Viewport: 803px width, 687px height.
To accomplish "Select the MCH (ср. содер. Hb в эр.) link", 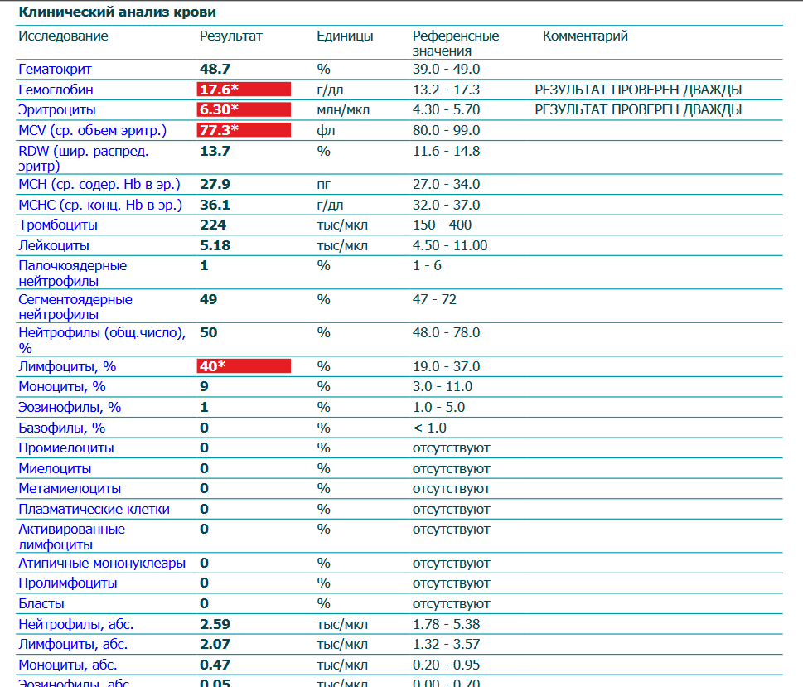I will (x=99, y=185).
